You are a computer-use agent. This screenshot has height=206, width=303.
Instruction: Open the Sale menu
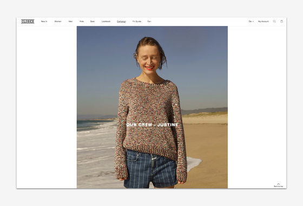pos(93,22)
